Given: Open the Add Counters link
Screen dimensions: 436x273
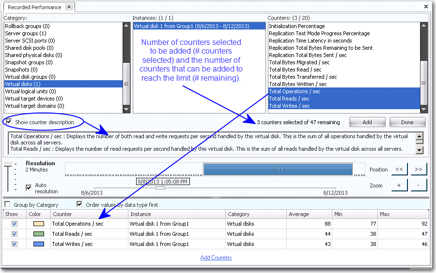Looking at the screenshot, I should (216, 258).
